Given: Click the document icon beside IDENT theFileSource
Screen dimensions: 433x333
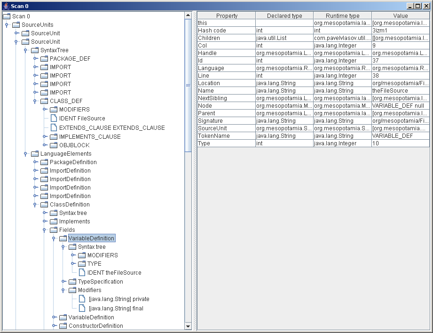Looking at the screenshot, I should (x=82, y=273).
